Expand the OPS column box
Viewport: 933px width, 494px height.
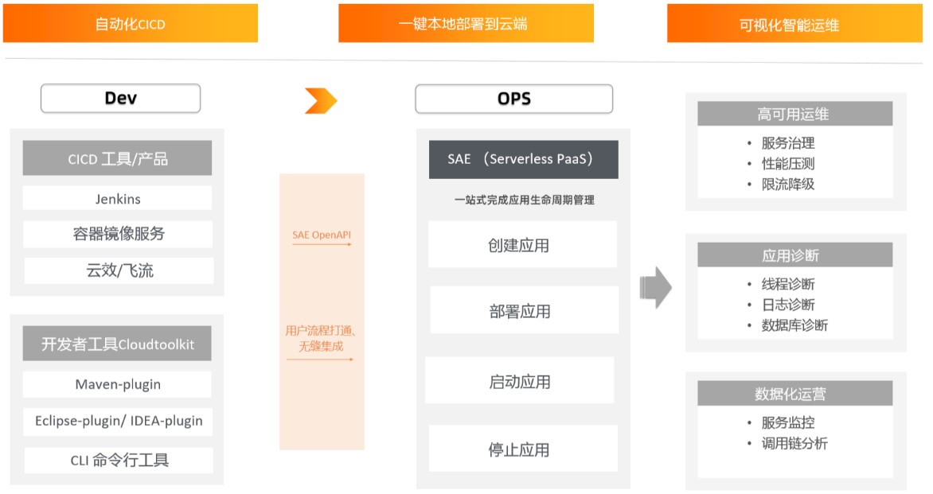click(x=513, y=98)
